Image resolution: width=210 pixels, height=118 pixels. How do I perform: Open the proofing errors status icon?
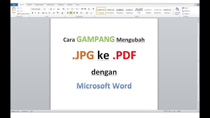tap(32, 111)
